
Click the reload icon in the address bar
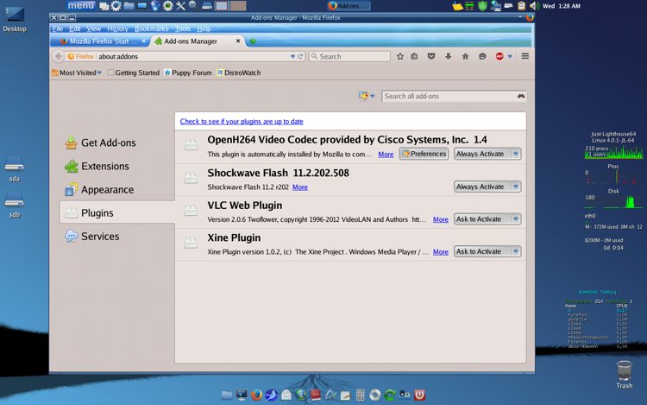click(x=300, y=56)
